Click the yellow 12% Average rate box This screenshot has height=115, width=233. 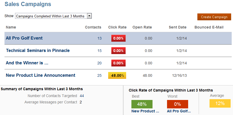click(220, 103)
